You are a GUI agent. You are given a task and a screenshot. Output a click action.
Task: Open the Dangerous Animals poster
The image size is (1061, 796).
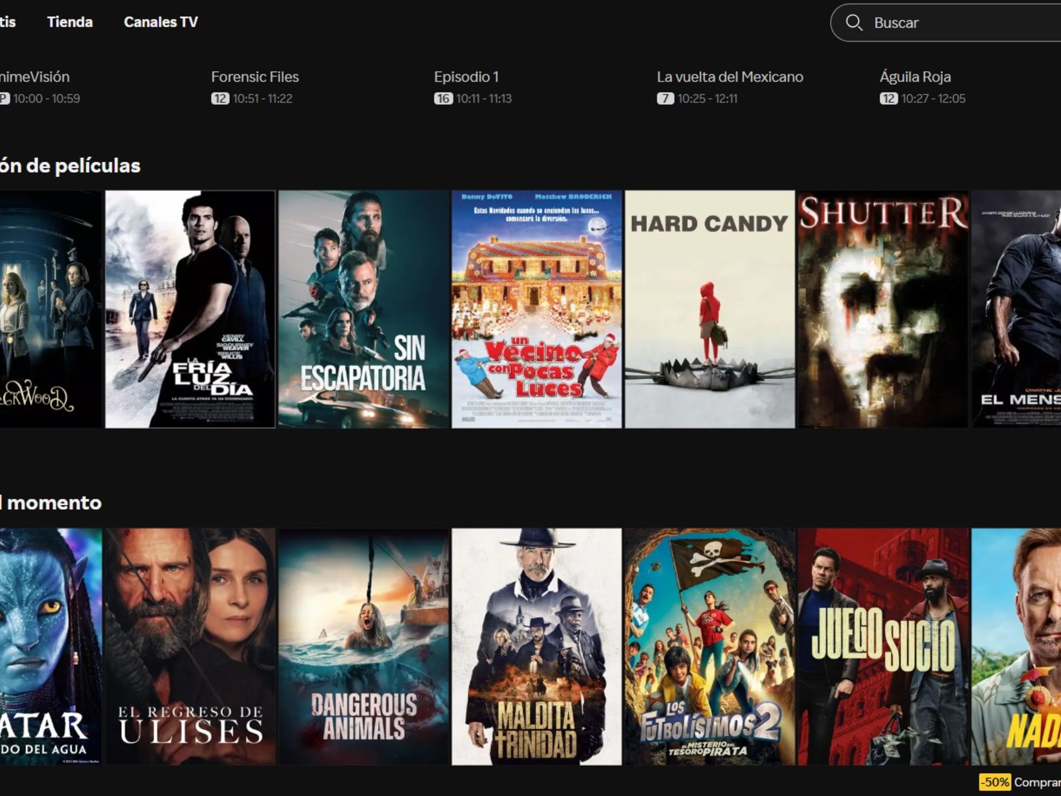pyautogui.click(x=363, y=646)
